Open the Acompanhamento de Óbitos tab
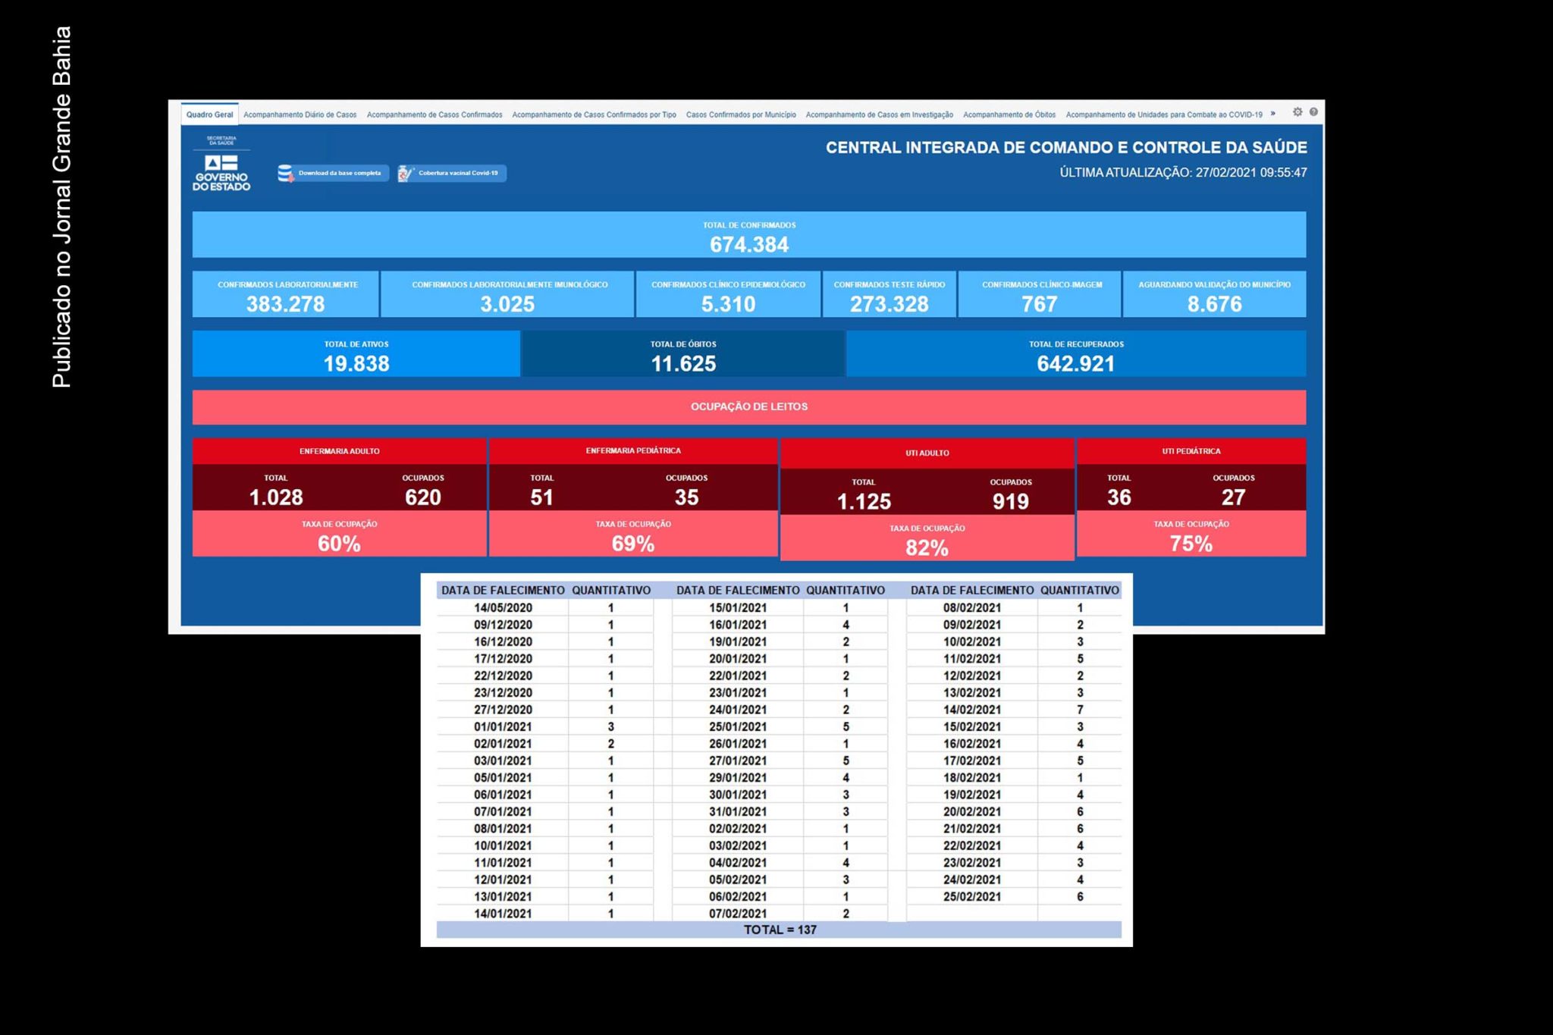This screenshot has width=1553, height=1035. (x=1009, y=114)
